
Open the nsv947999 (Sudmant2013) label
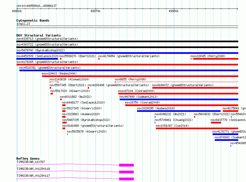(138, 97)
